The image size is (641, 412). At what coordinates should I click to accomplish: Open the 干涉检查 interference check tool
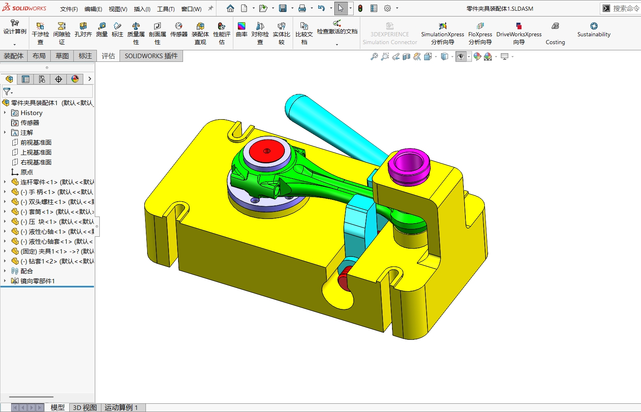click(x=40, y=33)
